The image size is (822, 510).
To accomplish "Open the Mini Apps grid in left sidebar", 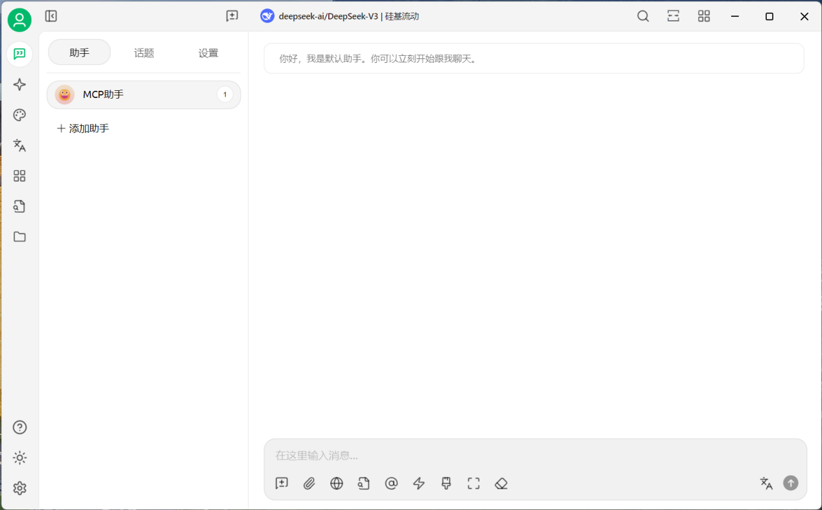I will click(19, 176).
